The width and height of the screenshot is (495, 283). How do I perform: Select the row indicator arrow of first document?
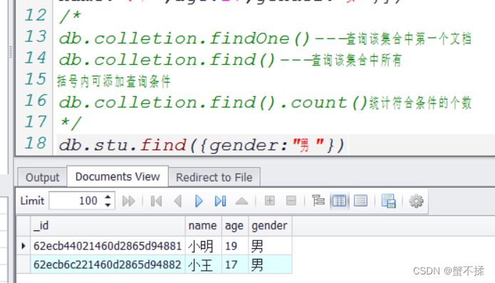tap(24, 246)
